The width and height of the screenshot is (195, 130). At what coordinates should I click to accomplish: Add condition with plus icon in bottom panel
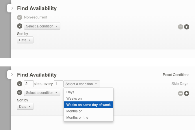tap(187, 93)
